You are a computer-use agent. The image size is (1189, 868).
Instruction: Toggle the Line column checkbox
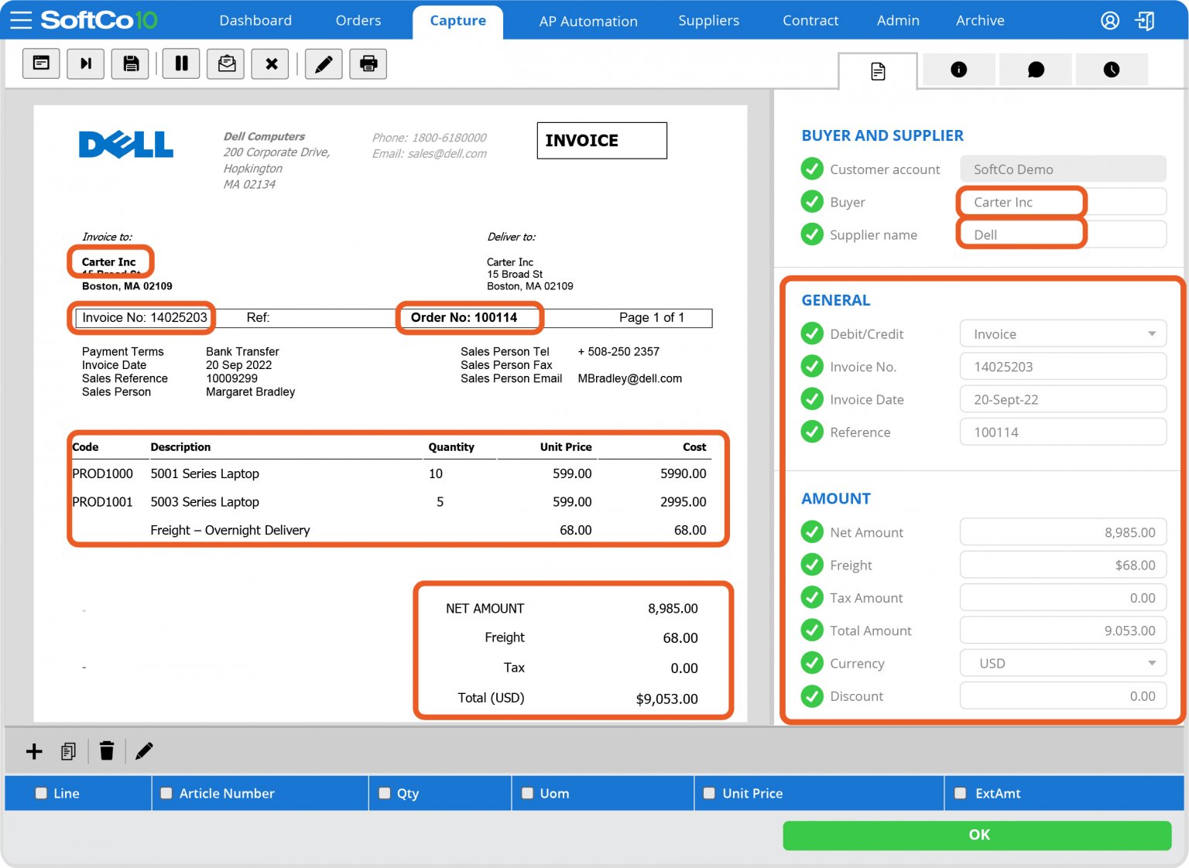click(x=41, y=793)
